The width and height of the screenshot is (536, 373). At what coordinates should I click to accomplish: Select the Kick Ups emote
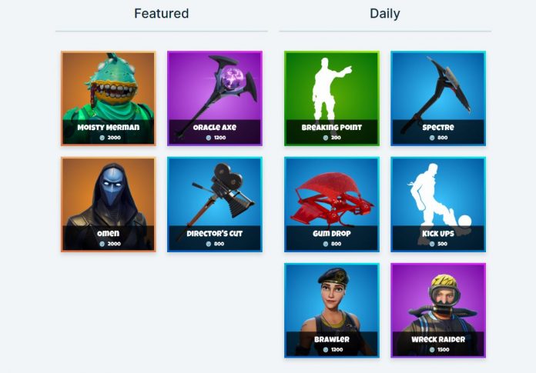tap(438, 205)
